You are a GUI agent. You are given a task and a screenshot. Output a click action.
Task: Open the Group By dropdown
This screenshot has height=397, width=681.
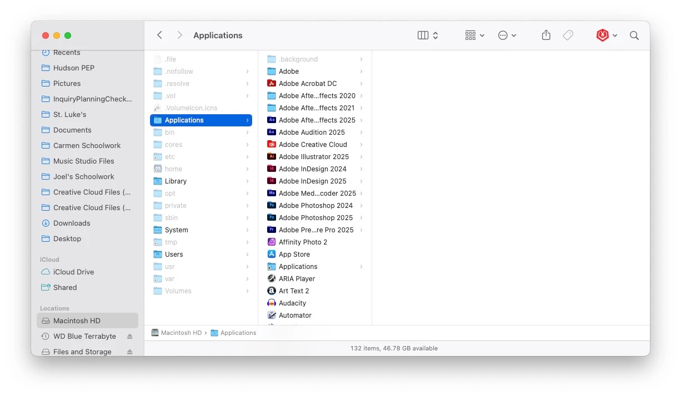474,35
